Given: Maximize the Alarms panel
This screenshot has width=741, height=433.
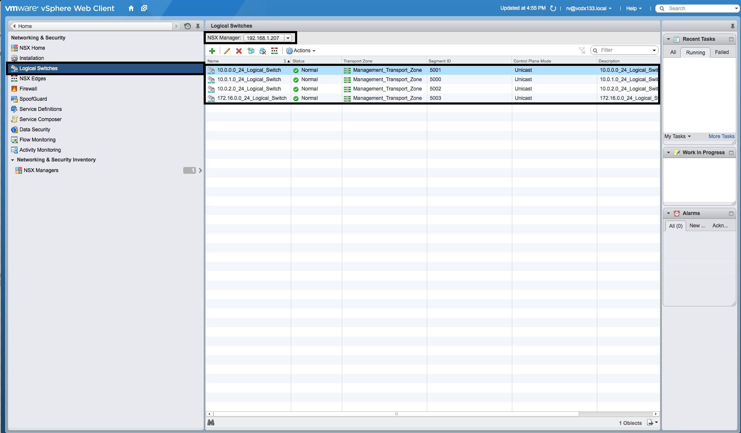Looking at the screenshot, I should tap(731, 213).
